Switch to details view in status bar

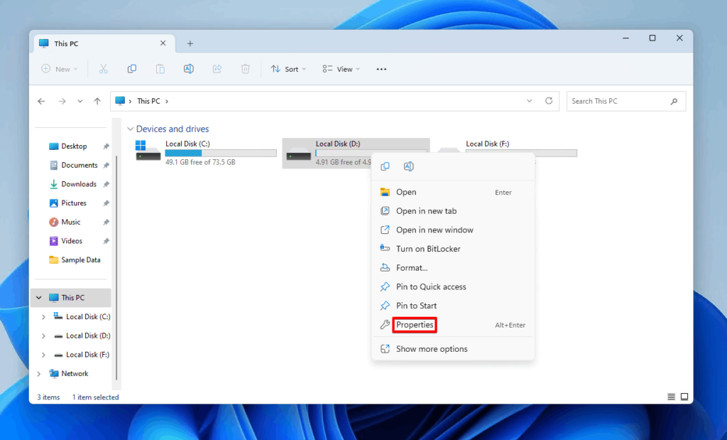(671, 397)
